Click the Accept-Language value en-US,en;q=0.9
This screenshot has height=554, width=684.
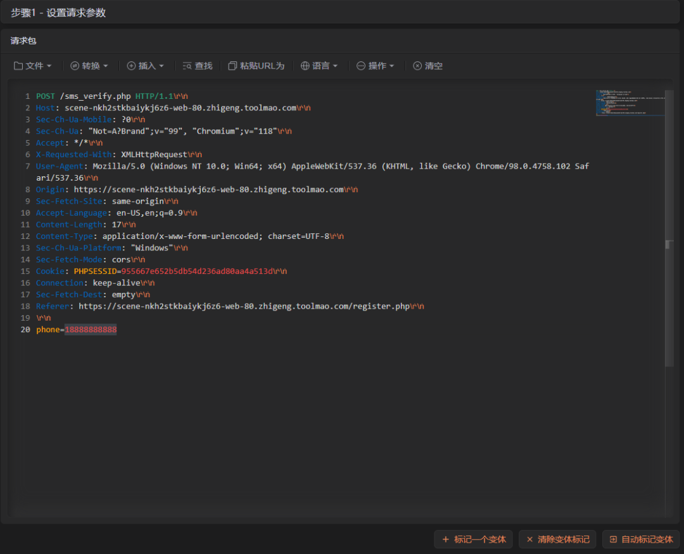[149, 213]
